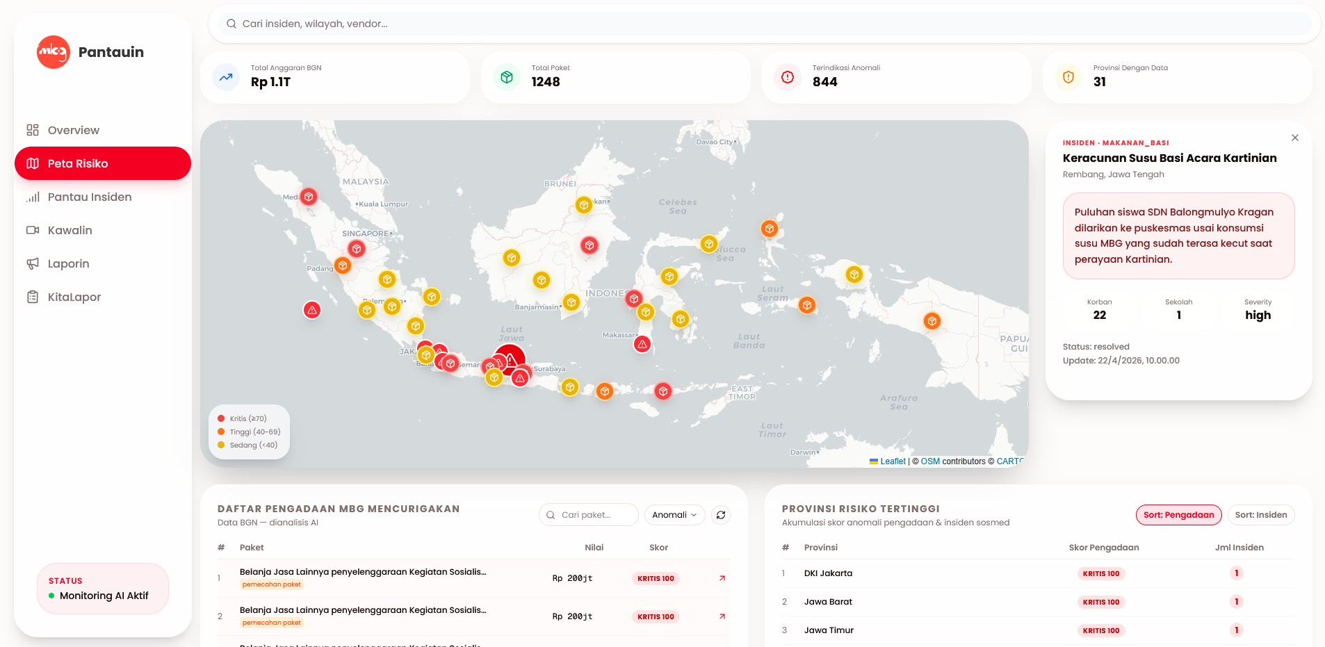
Task: Expand the Anomali sort dropdown
Action: pyautogui.click(x=675, y=515)
